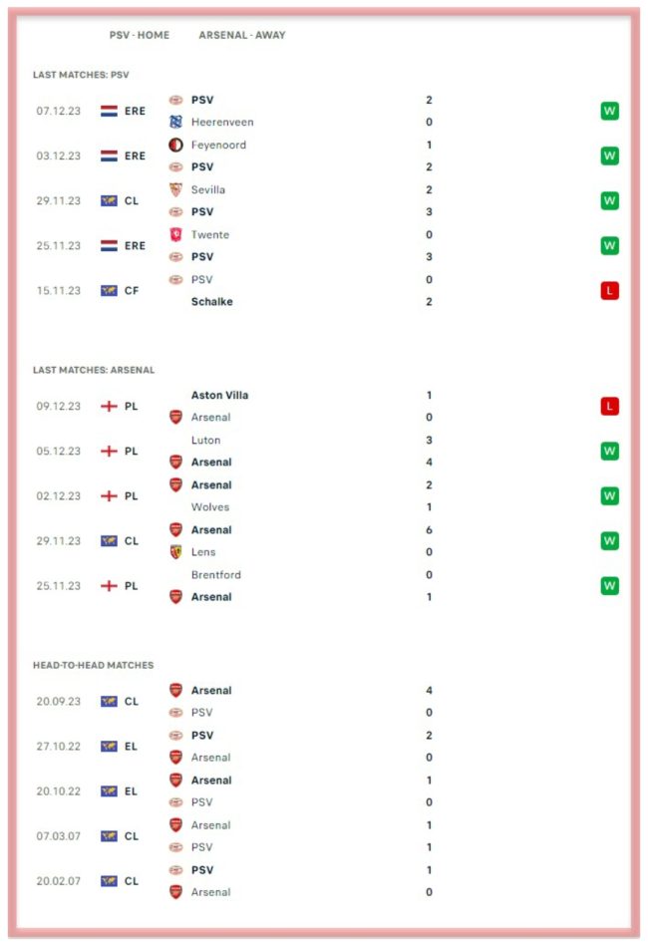Viewport: 648px width, 944px height.
Task: Click the Champions League flag on 20.09.23 match
Action: click(x=109, y=702)
